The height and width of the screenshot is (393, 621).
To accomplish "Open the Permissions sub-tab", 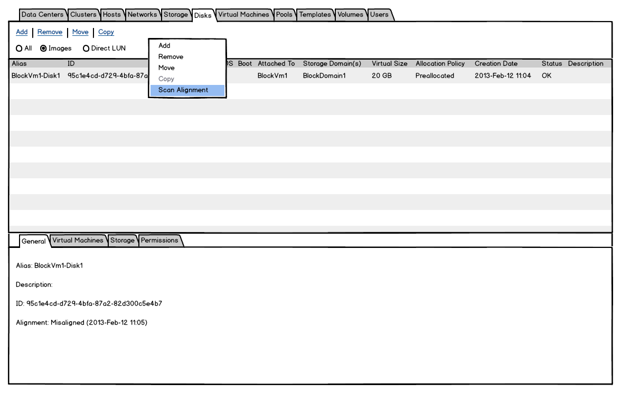I will pos(159,241).
